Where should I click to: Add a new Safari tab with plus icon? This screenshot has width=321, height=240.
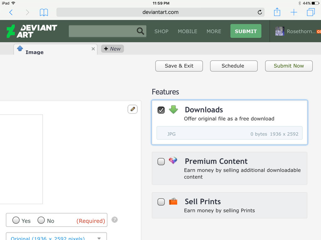click(x=294, y=12)
